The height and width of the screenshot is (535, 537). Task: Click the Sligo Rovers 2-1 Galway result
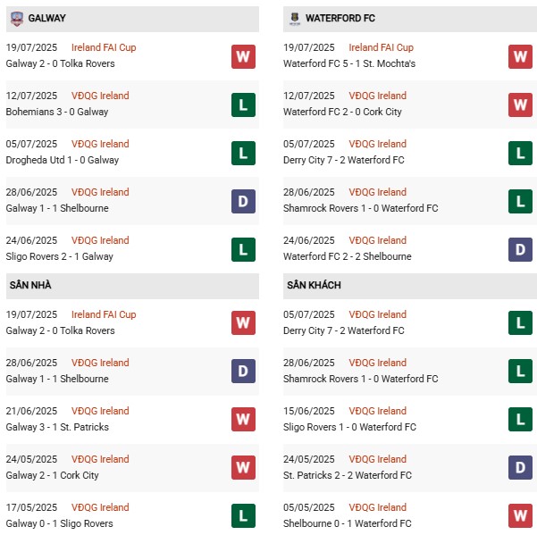pos(62,256)
